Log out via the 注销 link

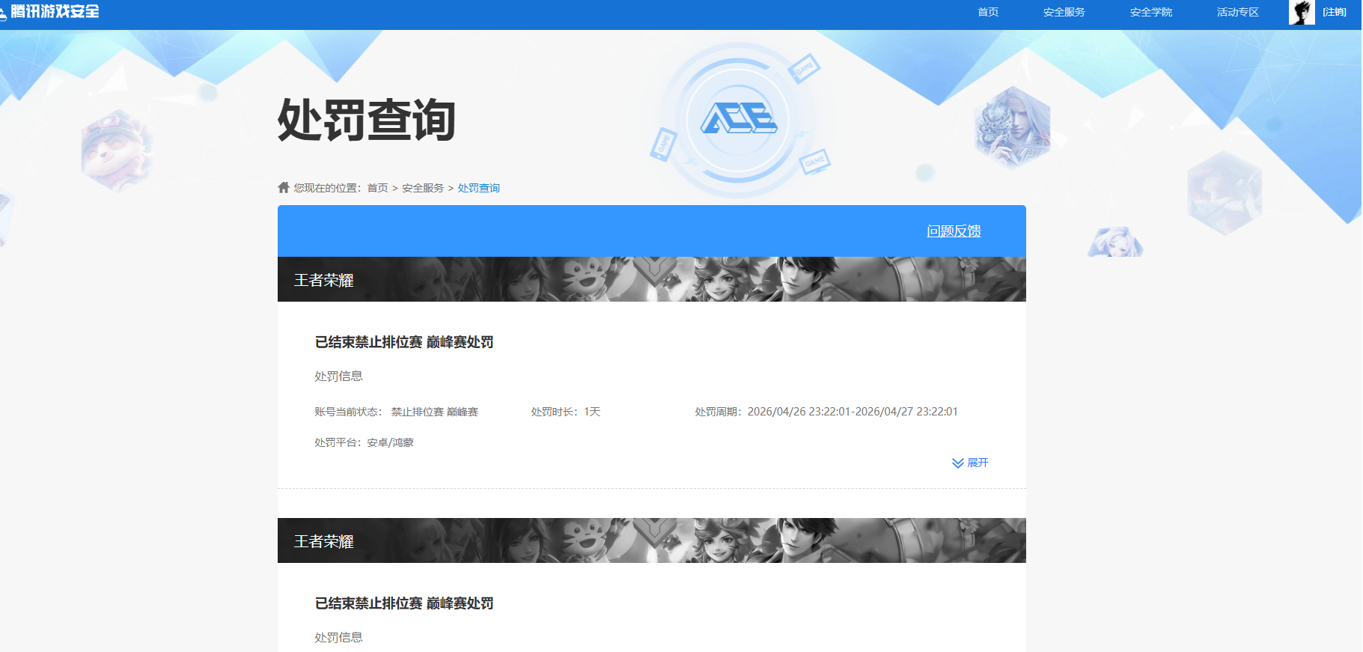point(1335,12)
